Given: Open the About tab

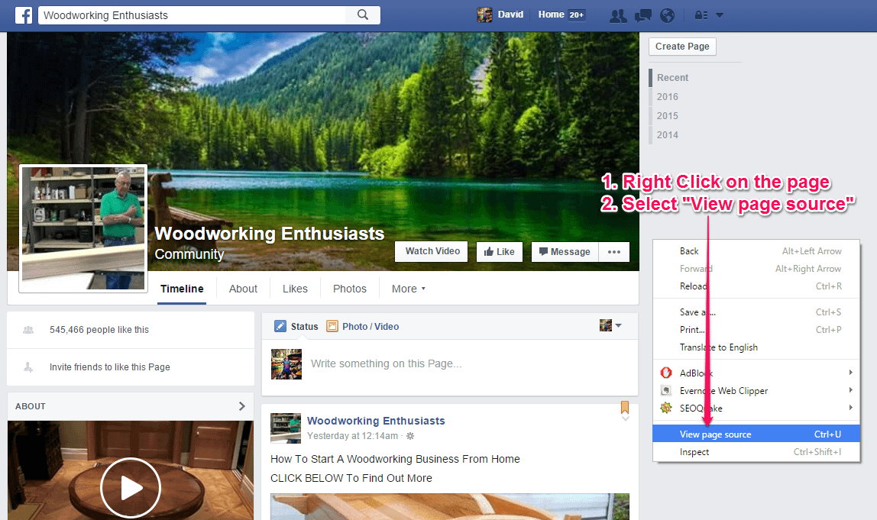Looking at the screenshot, I should [243, 289].
